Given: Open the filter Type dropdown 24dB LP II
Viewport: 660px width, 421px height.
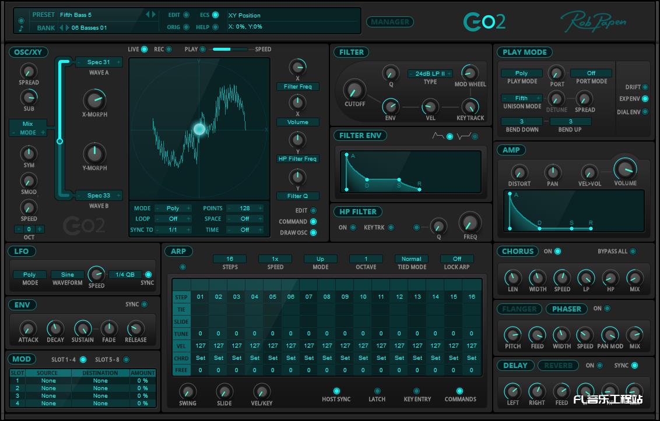Looking at the screenshot, I should [430, 74].
